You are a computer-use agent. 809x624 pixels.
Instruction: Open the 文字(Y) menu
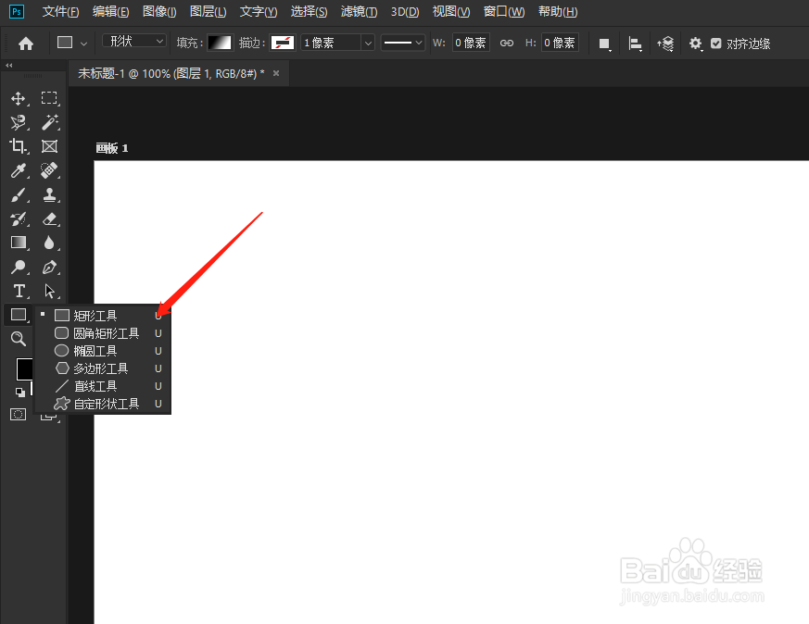259,11
